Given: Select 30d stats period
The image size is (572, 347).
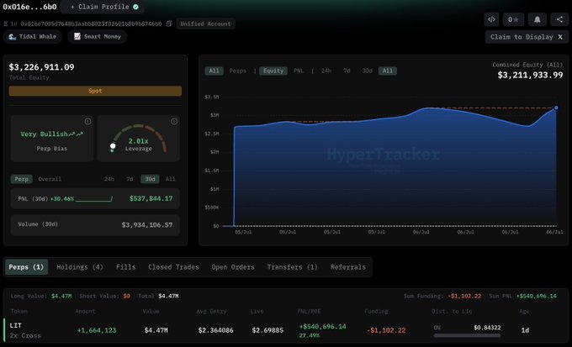Looking at the screenshot, I should point(150,179).
